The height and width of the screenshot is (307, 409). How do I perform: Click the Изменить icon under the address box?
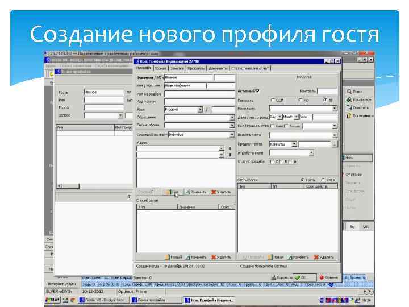(x=188, y=192)
